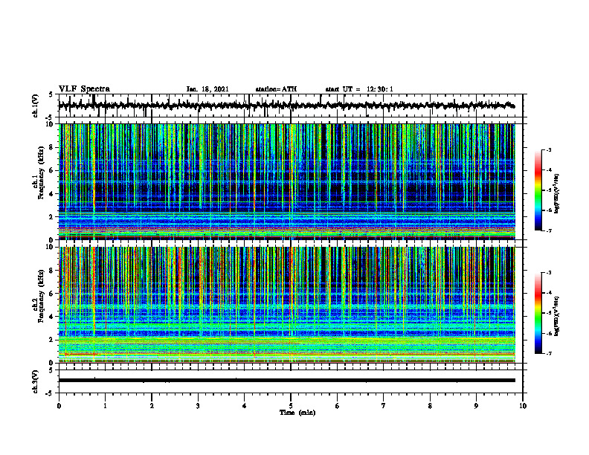
Task: Click the ch.2 spectrogram color bar
Action: [x=538, y=313]
